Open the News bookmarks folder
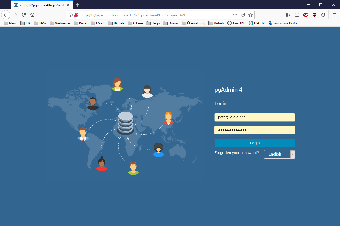340x226 pixels. coord(10,23)
